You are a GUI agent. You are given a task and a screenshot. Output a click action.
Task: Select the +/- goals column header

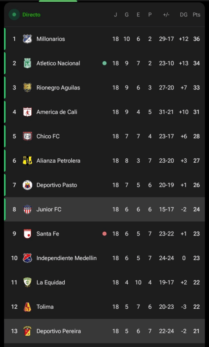(x=166, y=15)
